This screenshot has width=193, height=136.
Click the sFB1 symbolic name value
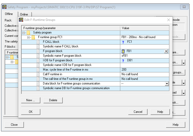coord(125,56)
